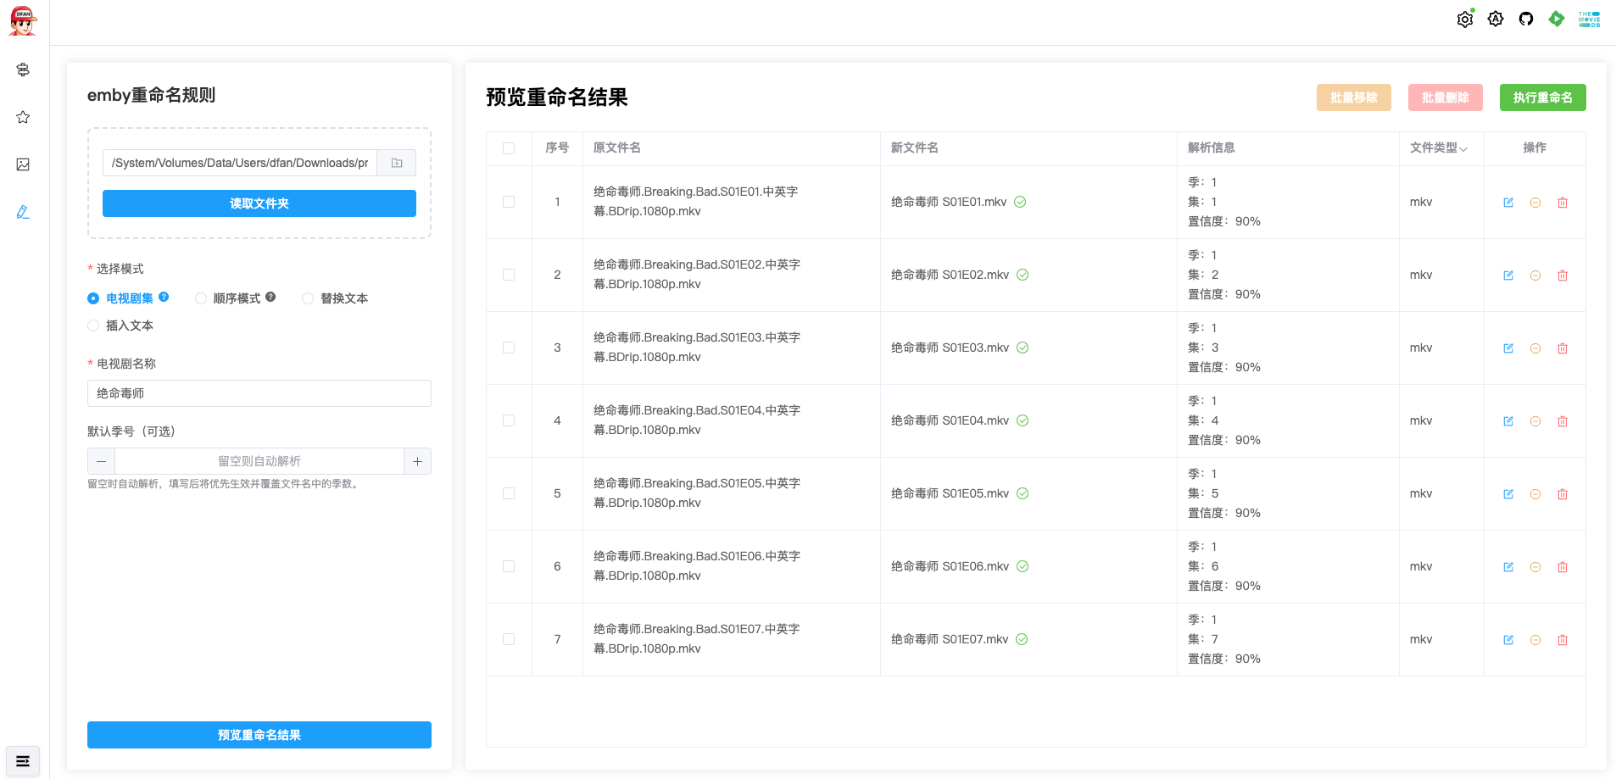Select the 替换文本 radio button
Image resolution: width=1616 pixels, height=779 pixels.
coord(308,298)
